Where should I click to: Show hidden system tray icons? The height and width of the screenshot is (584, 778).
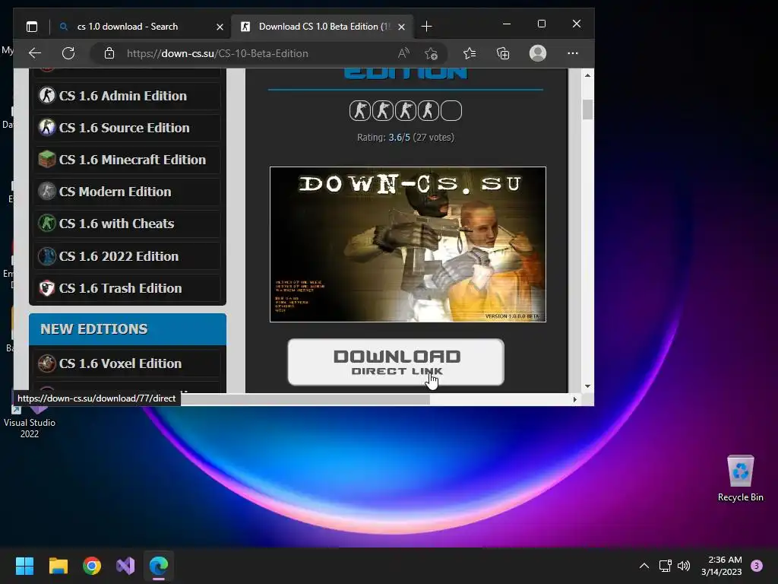click(644, 566)
